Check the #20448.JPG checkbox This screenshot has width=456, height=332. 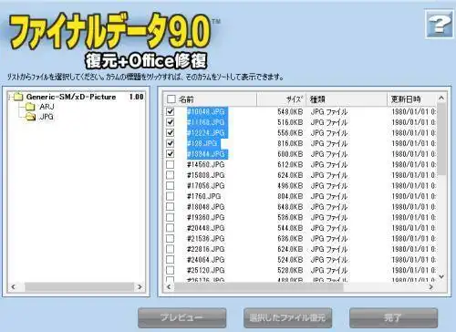coord(171,228)
